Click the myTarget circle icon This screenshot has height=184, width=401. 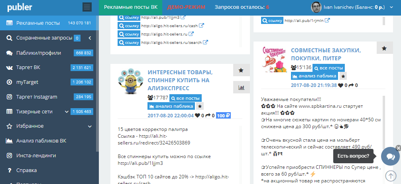(x=10, y=82)
